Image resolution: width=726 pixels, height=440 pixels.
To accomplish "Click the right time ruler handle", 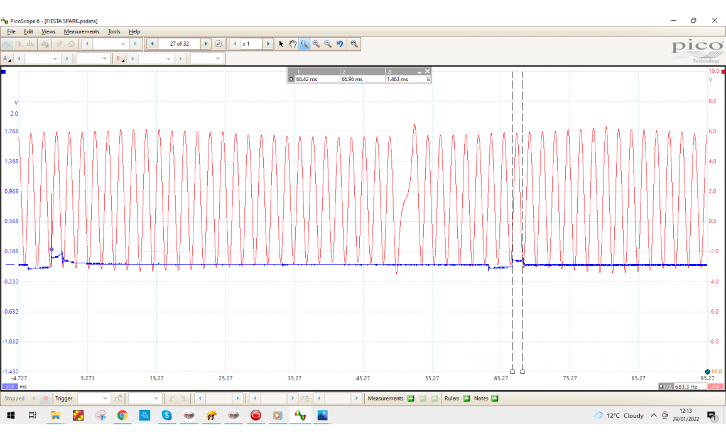I will tap(523, 371).
